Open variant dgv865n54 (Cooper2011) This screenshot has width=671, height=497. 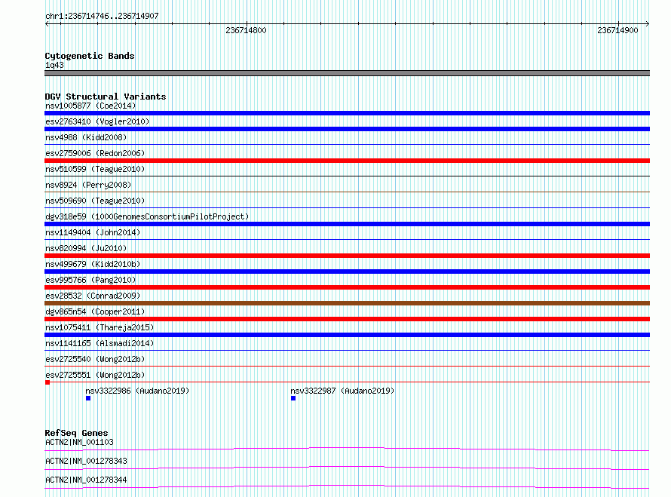(95, 311)
